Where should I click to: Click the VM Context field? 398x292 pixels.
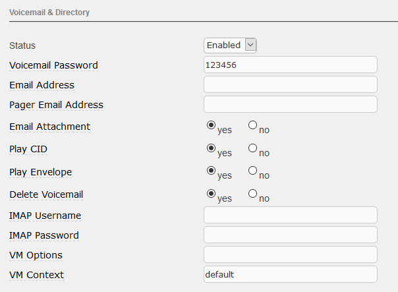click(x=291, y=274)
